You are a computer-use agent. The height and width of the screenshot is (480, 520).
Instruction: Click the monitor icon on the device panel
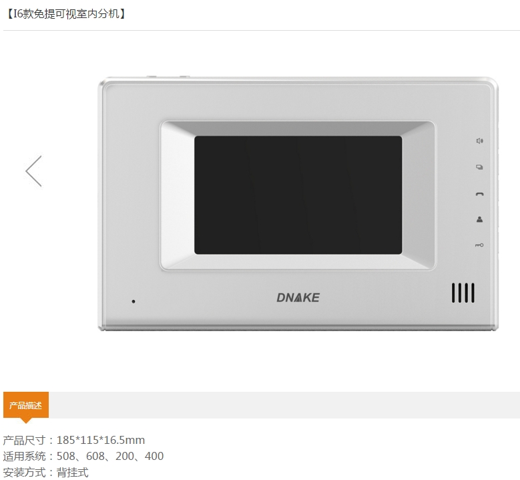pyautogui.click(x=479, y=167)
